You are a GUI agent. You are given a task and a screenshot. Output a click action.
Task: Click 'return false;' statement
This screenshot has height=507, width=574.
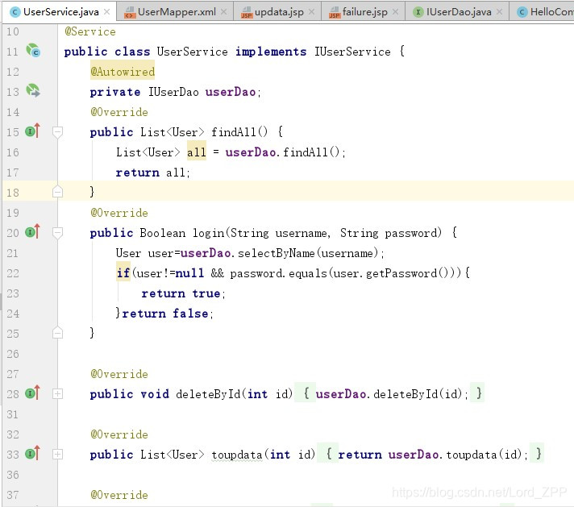click(168, 314)
